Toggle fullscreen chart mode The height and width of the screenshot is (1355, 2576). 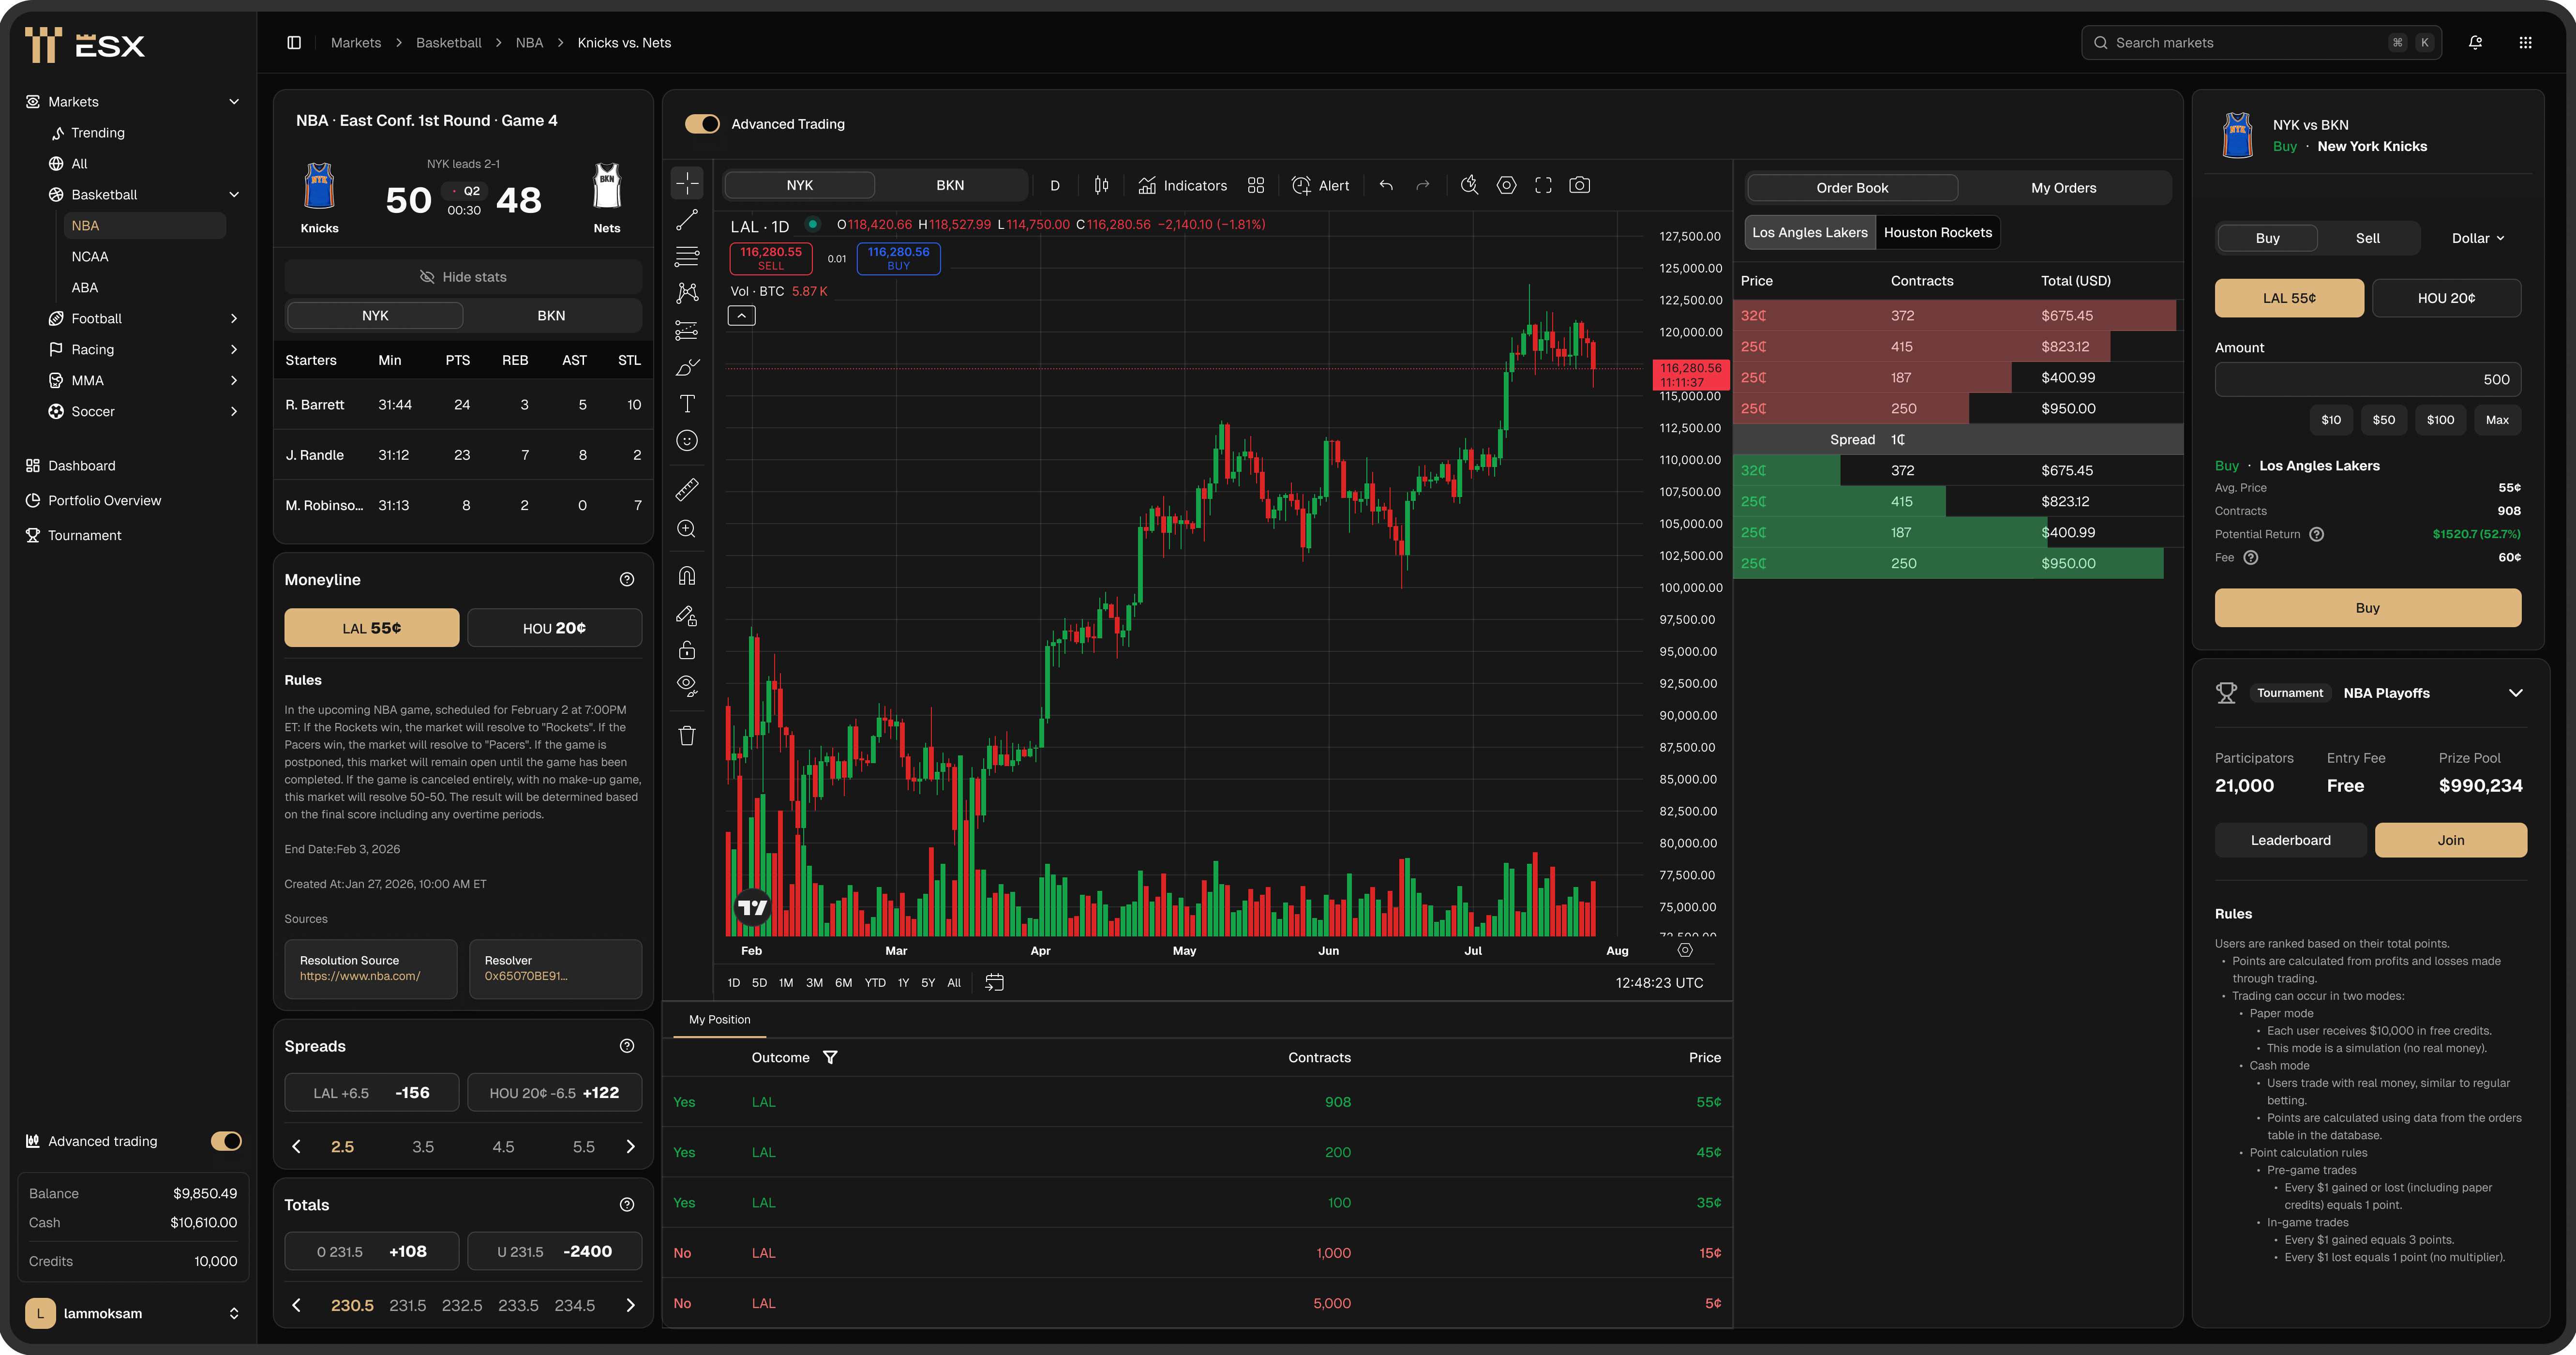[x=1543, y=185]
